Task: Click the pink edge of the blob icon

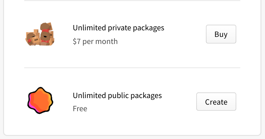Action: click(29, 101)
